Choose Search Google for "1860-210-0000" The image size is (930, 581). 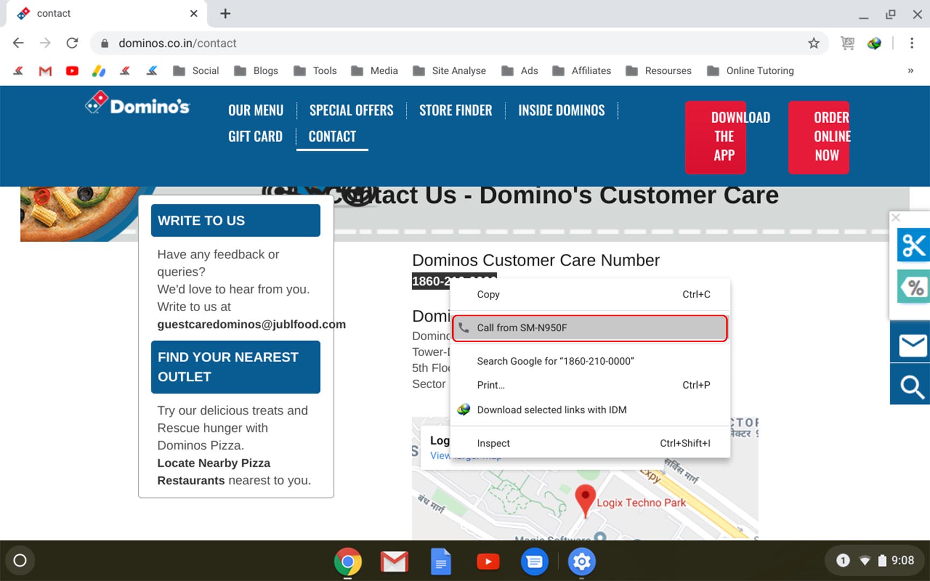[x=590, y=361]
